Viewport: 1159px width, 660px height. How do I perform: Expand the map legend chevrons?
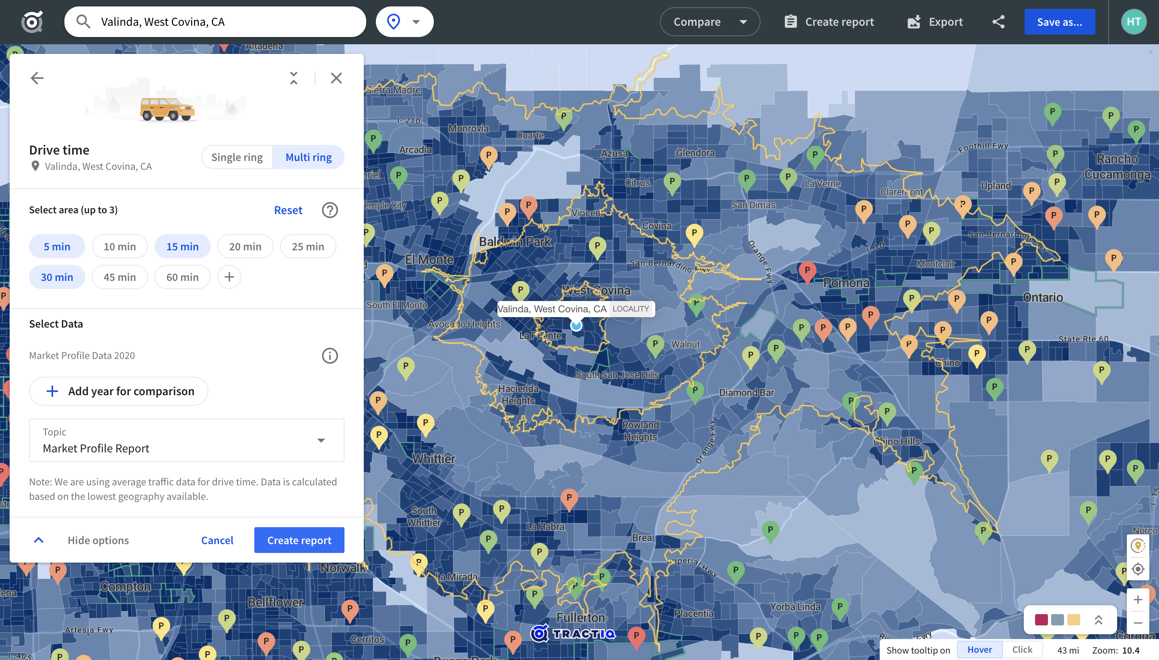tap(1098, 620)
